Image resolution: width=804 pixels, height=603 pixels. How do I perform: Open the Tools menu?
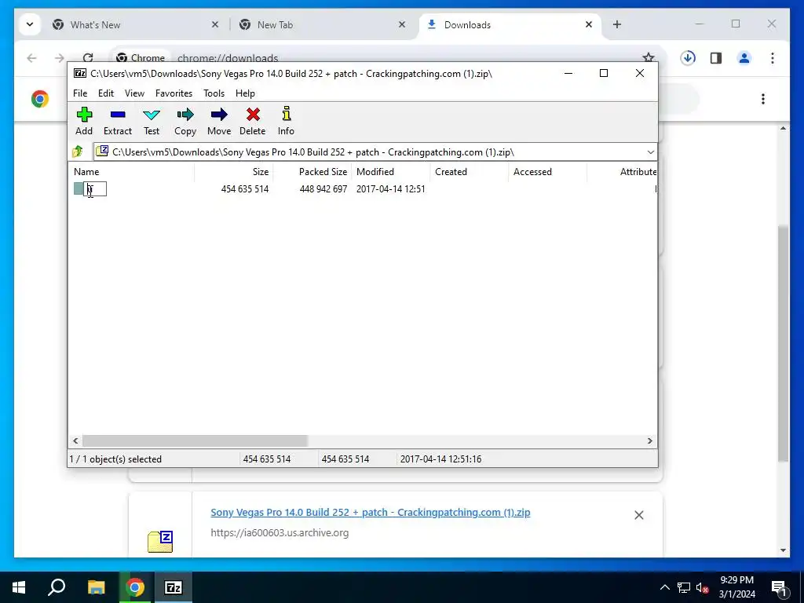tap(214, 93)
